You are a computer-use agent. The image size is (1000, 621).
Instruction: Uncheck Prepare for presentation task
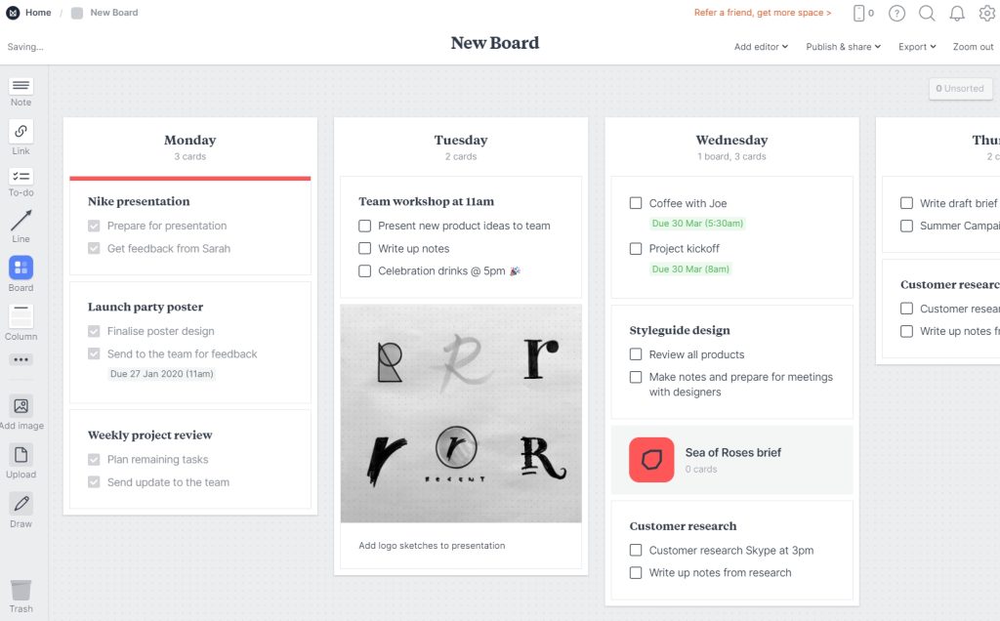click(94, 226)
